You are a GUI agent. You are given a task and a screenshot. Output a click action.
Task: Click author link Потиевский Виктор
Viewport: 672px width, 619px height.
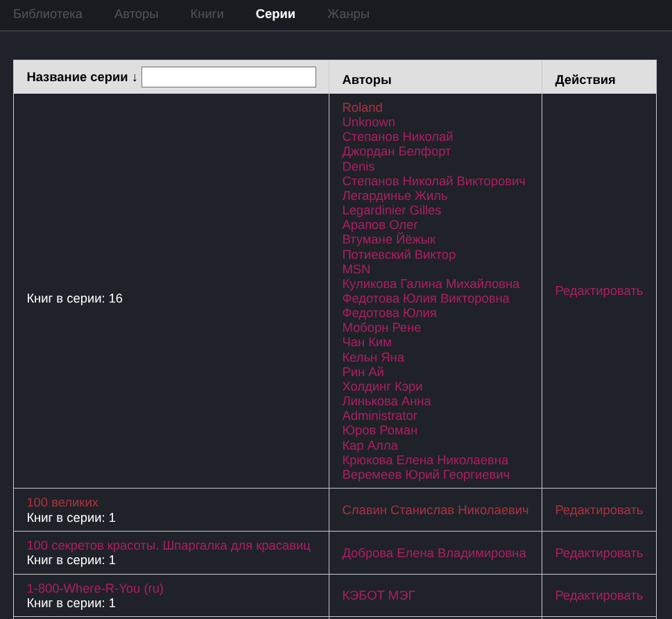coord(399,255)
